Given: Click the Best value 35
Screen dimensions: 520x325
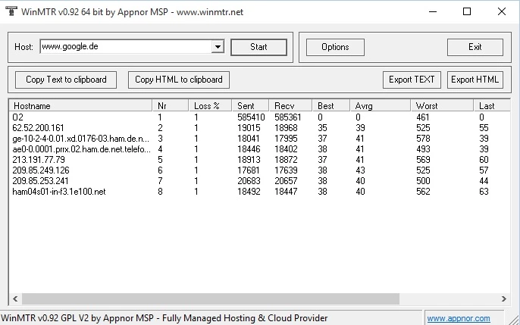Looking at the screenshot, I should tap(322, 128).
